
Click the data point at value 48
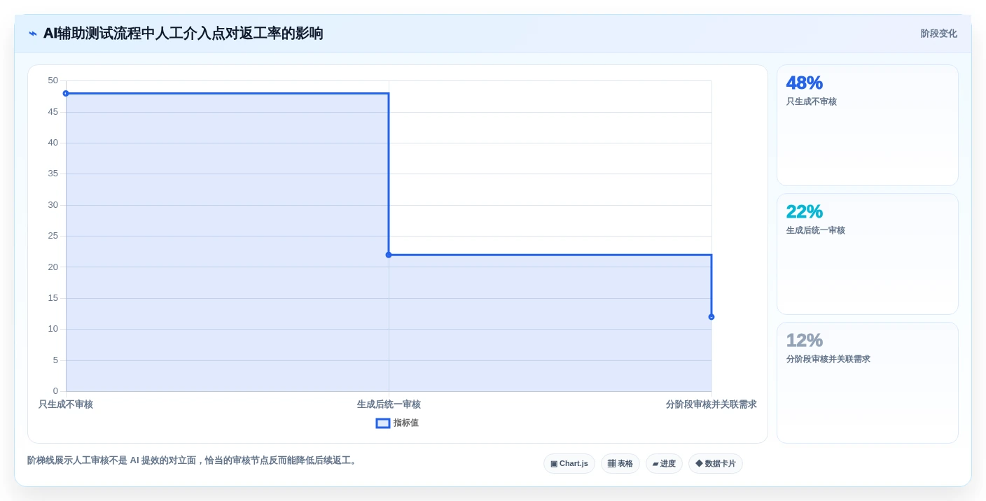[66, 93]
